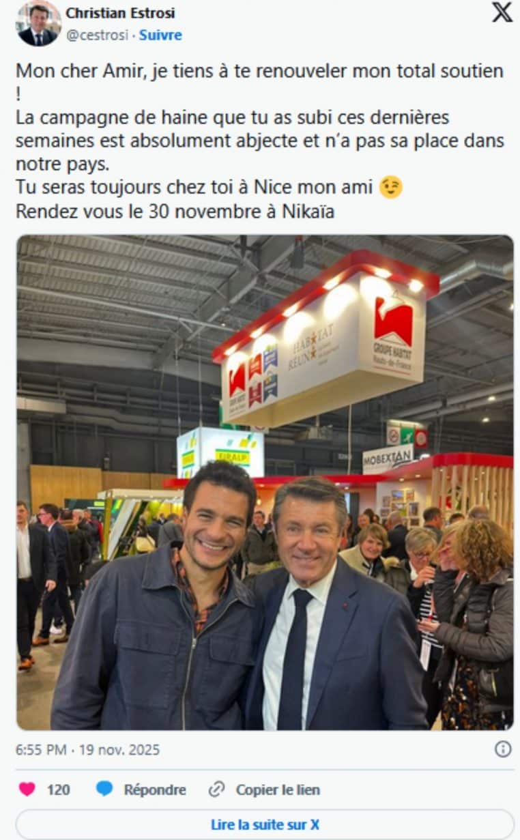Open the @cestrosi handle link
Viewport: 520px width, 840px height.
coord(97,35)
